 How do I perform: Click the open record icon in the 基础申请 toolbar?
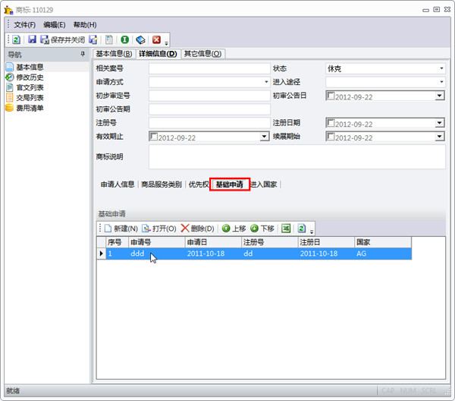[x=146, y=229]
